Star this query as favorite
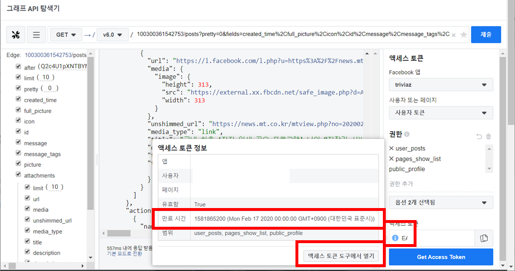The width and height of the screenshot is (515, 271). click(x=464, y=35)
